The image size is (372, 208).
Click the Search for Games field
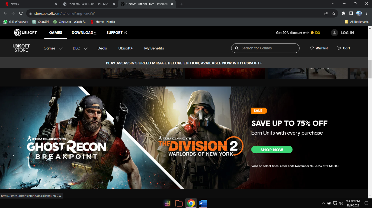268,48
